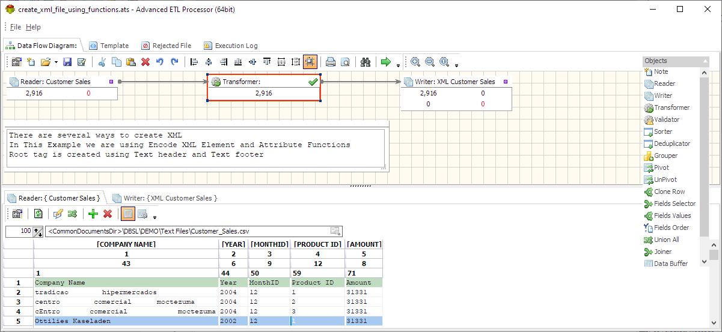
Task: Align selected objects to the left edges
Action: 194,61
